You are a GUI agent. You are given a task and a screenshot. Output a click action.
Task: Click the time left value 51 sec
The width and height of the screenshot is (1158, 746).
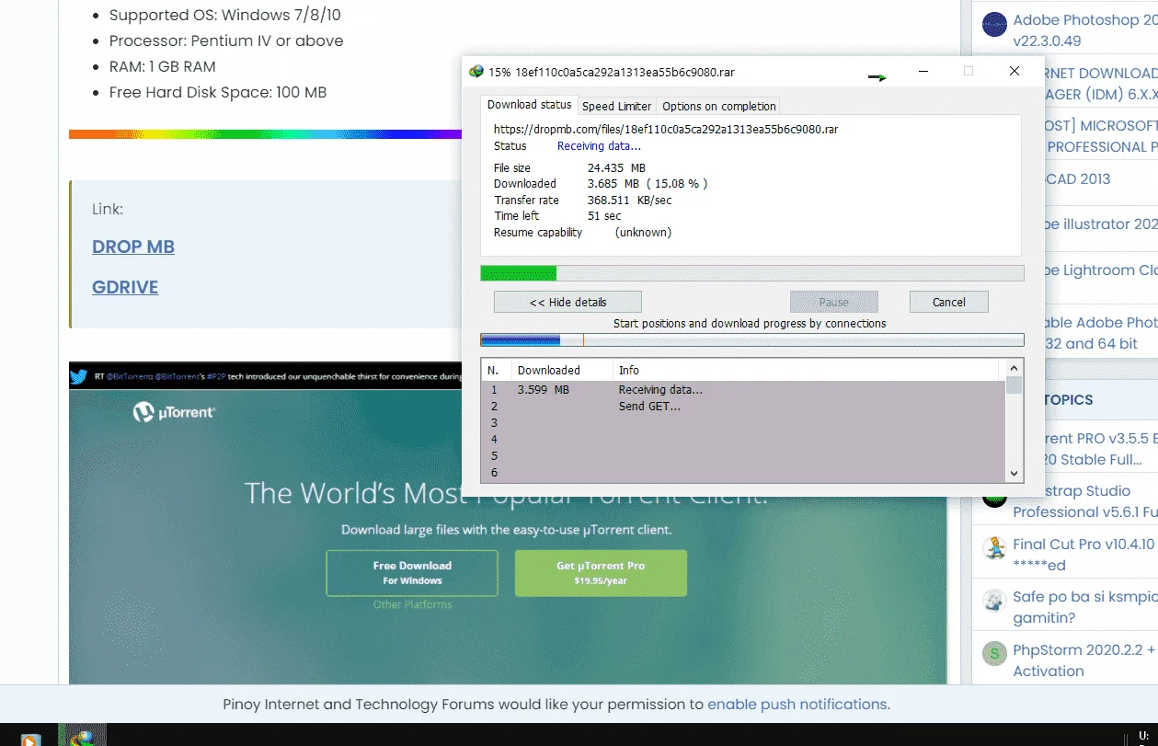coord(604,216)
